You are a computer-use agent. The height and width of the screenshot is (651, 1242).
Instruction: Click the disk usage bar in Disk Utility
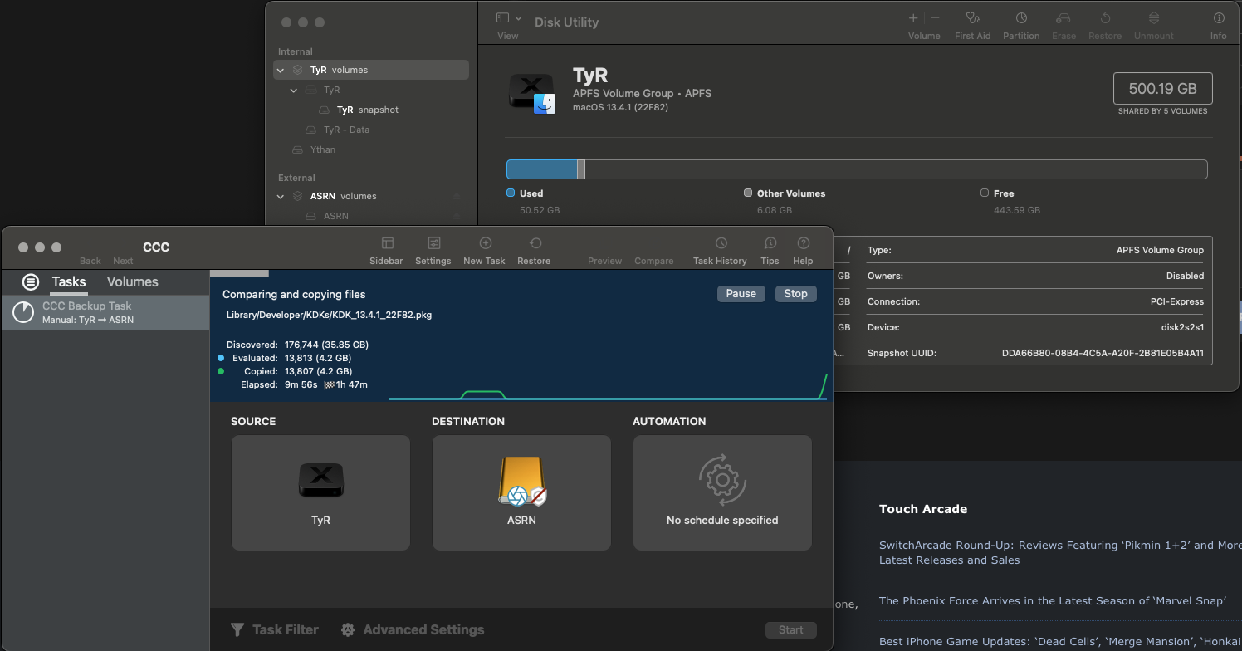(857, 169)
